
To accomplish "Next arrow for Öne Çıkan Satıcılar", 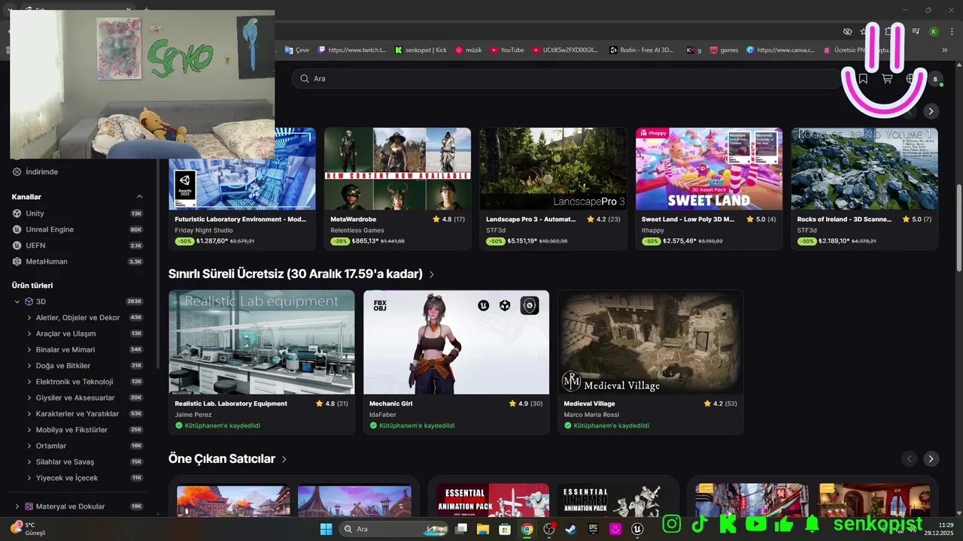I will click(931, 458).
